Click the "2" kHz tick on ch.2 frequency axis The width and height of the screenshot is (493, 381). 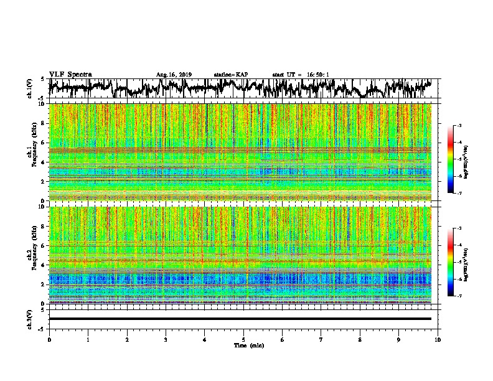click(44, 284)
